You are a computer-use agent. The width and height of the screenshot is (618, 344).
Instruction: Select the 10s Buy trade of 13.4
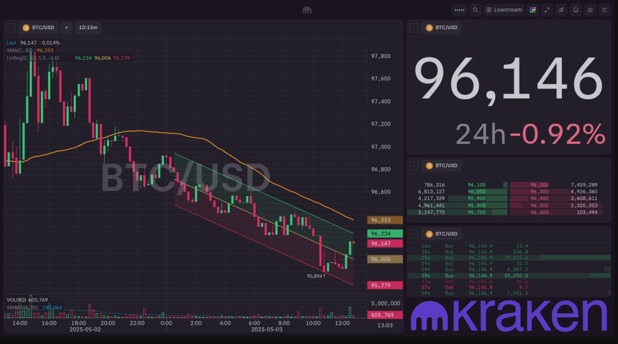[x=509, y=246]
